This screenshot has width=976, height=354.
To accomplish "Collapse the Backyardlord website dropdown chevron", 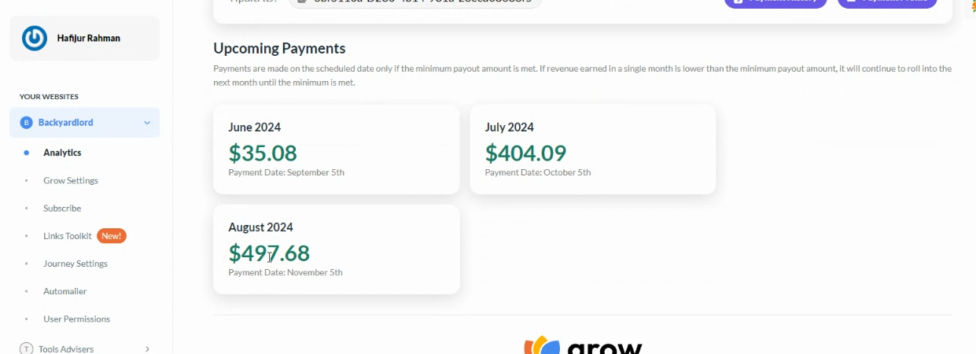I will (x=147, y=123).
